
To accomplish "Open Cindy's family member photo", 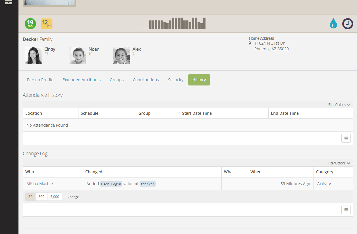I will [34, 55].
